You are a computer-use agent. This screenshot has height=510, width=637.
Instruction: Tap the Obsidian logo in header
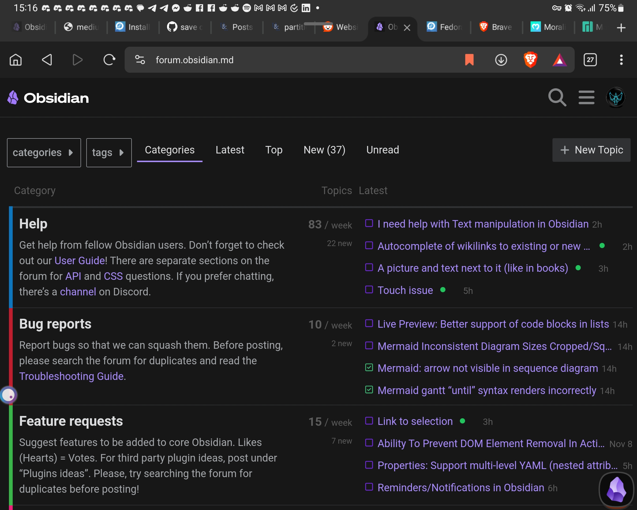(x=48, y=98)
